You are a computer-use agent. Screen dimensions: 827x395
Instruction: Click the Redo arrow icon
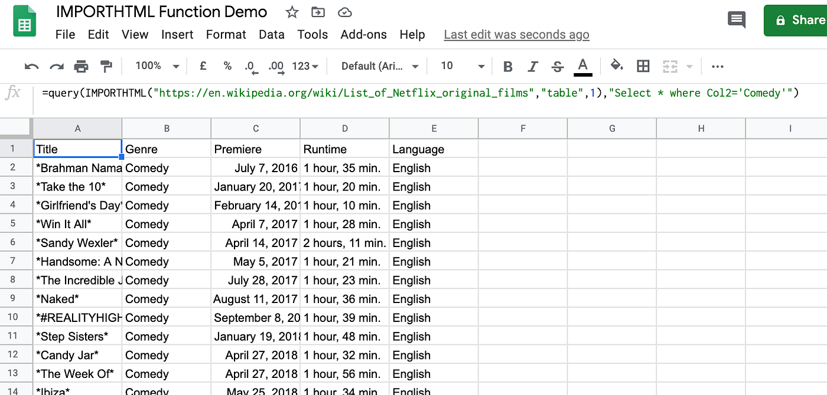[56, 66]
